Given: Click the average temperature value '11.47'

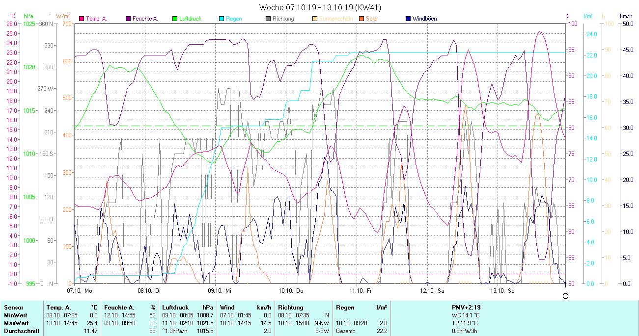Looking at the screenshot, I should click(91, 331).
